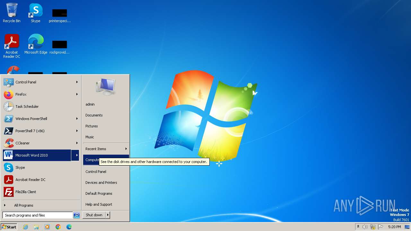The image size is (411, 231).
Task: Expand Control Panel submenu arrow
Action: pyautogui.click(x=77, y=82)
